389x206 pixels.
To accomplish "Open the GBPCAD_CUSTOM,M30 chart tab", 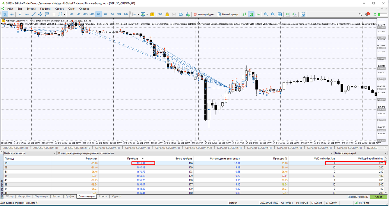I will [198, 148].
